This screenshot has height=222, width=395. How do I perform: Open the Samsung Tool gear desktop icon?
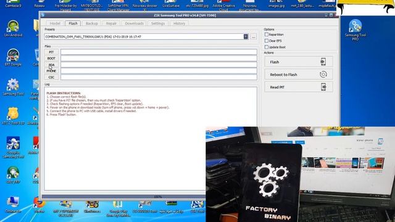click(13, 87)
